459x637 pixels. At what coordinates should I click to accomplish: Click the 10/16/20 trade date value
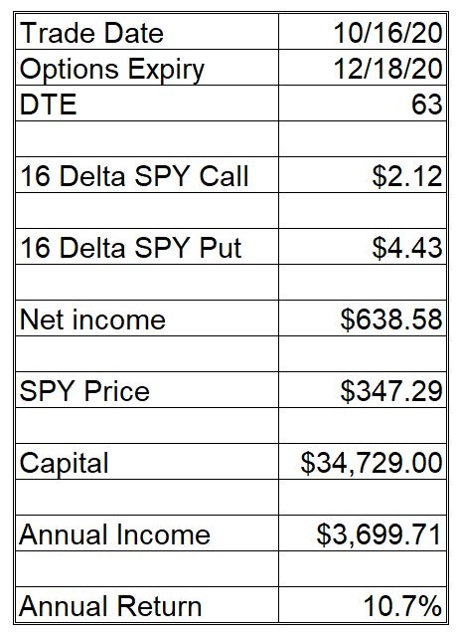tap(363, 32)
